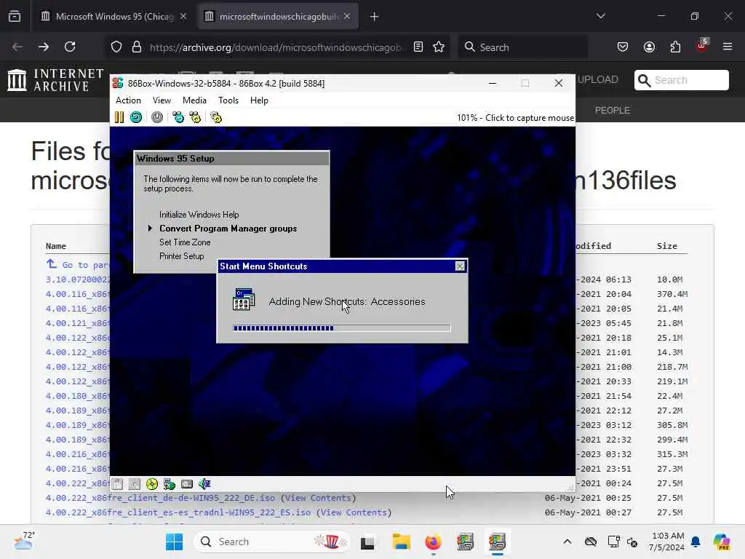745x559 pixels.
Task: Click the 86Box app icon in title bar
Action: pos(118,83)
